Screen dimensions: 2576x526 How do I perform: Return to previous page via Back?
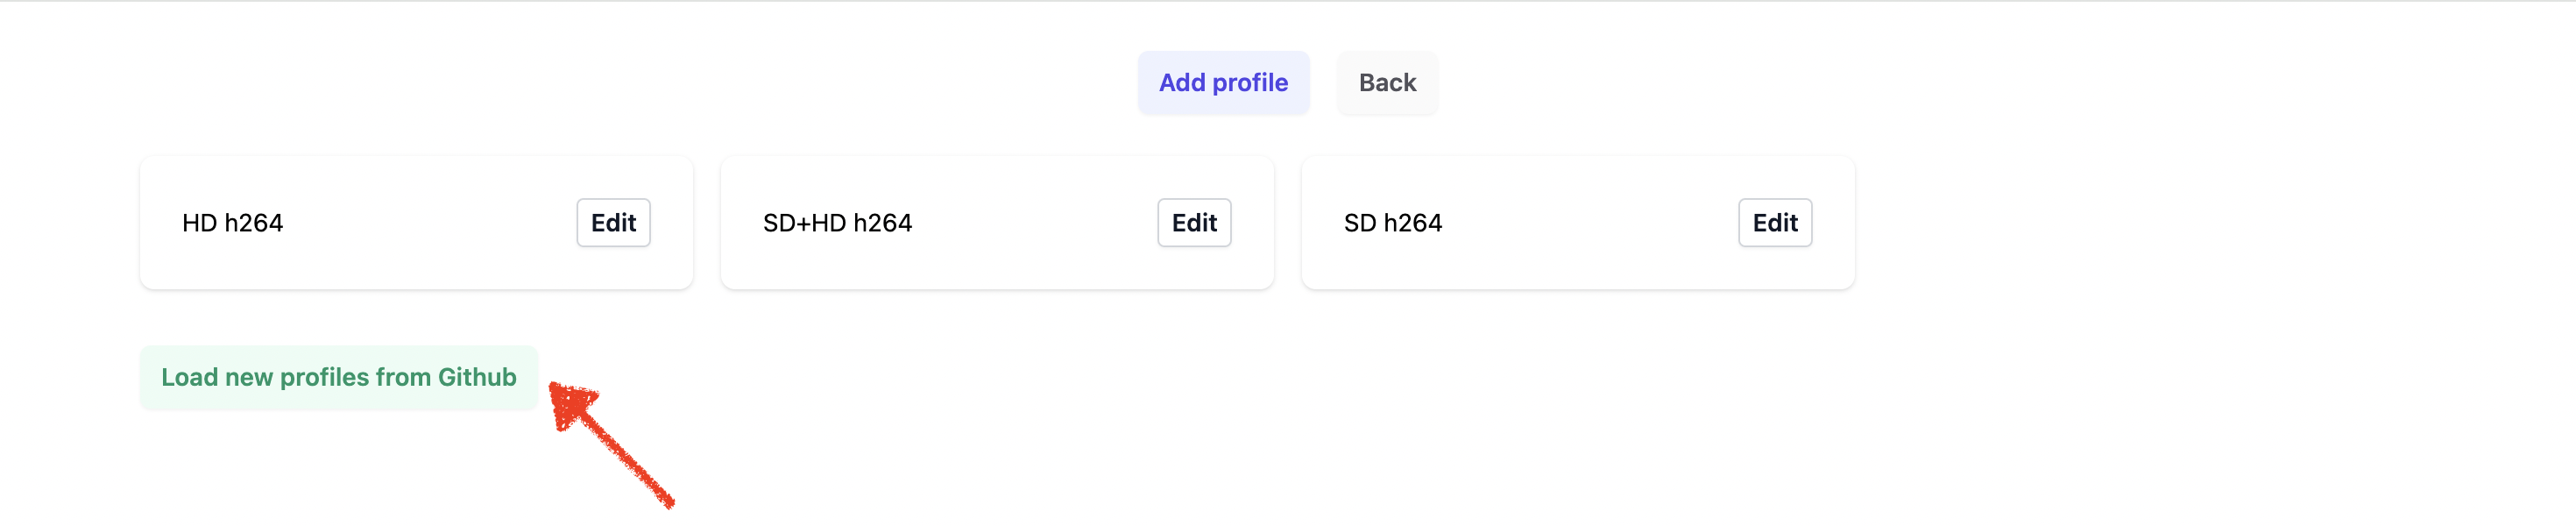pyautogui.click(x=1386, y=83)
